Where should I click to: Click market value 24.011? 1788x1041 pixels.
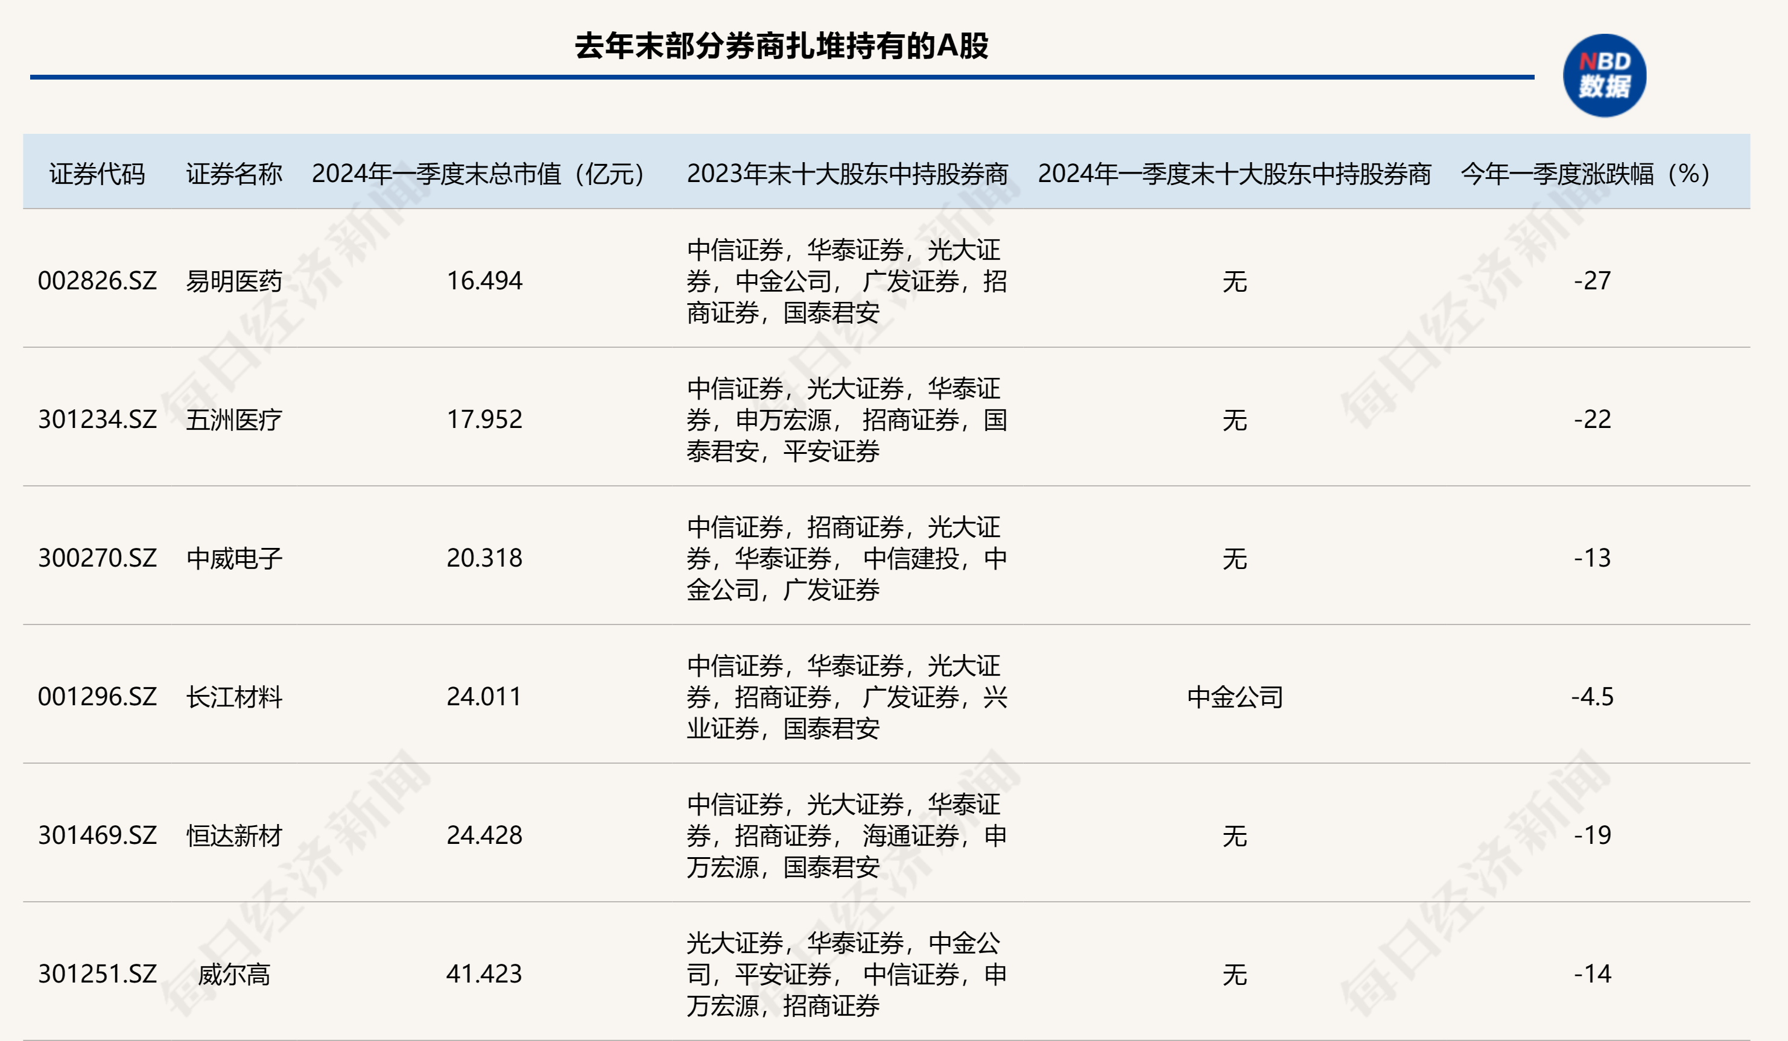[484, 697]
